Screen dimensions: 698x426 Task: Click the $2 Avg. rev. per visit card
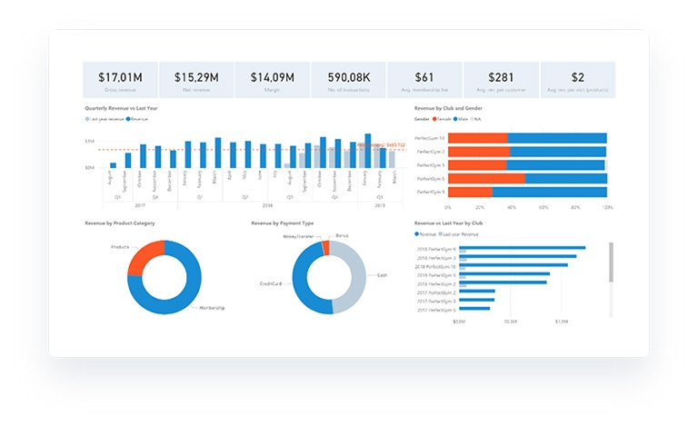577,80
